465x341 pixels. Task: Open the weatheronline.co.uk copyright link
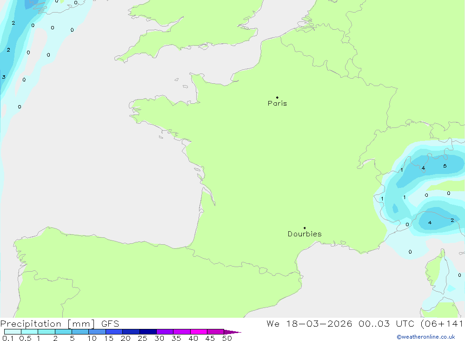coord(426,337)
